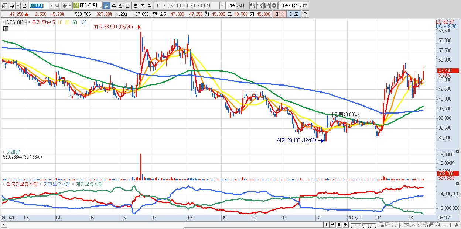Toggle the 거래량 volume indicator checkbox

(4, 152)
